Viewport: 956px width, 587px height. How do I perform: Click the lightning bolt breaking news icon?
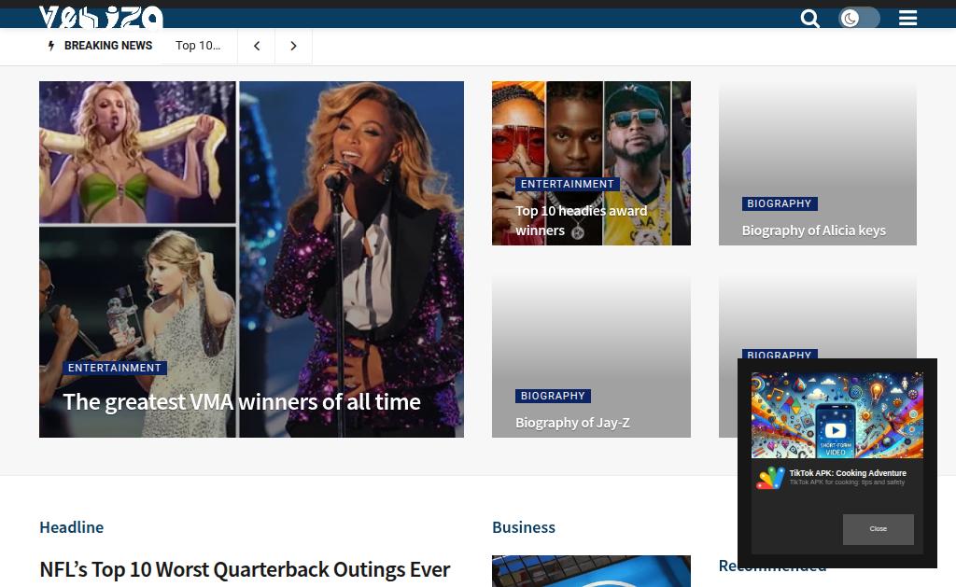point(51,46)
